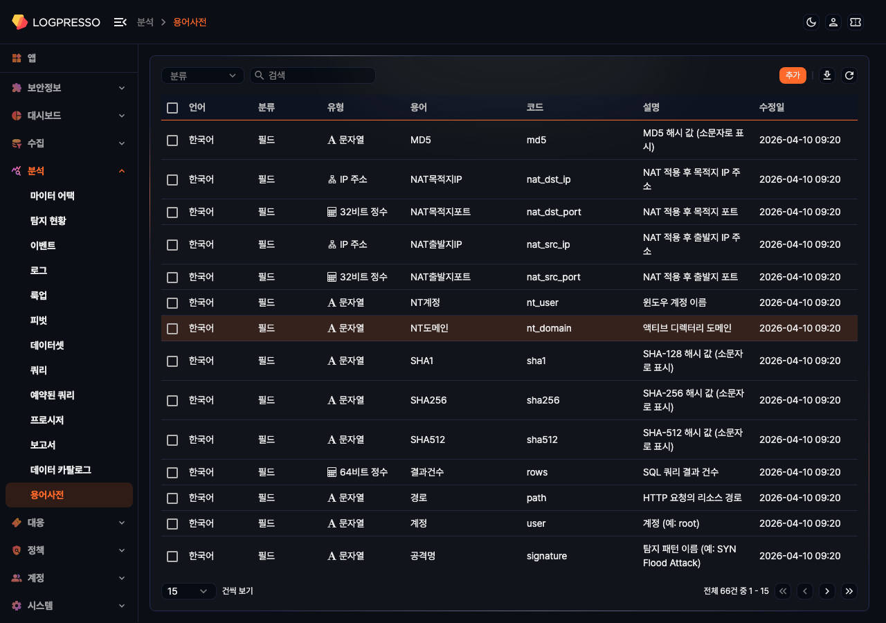Click the download icon above table
The height and width of the screenshot is (623, 886).
(826, 75)
